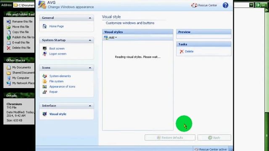
Task: Click the Repair tool icon
Action: pos(45,92)
